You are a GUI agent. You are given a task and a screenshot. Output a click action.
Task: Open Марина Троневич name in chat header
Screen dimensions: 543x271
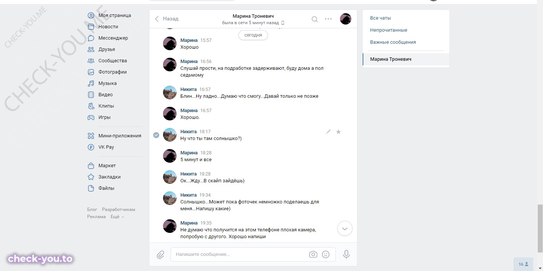253,16
